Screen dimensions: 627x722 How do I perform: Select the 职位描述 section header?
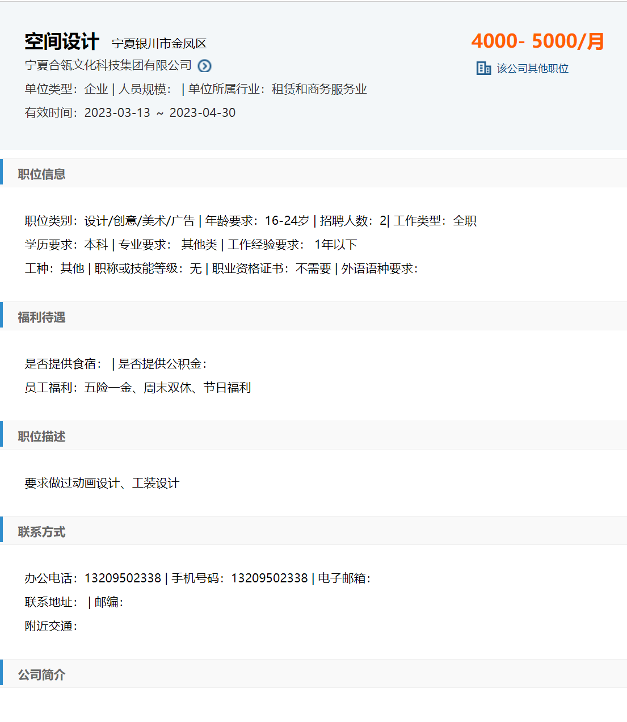coord(41,436)
